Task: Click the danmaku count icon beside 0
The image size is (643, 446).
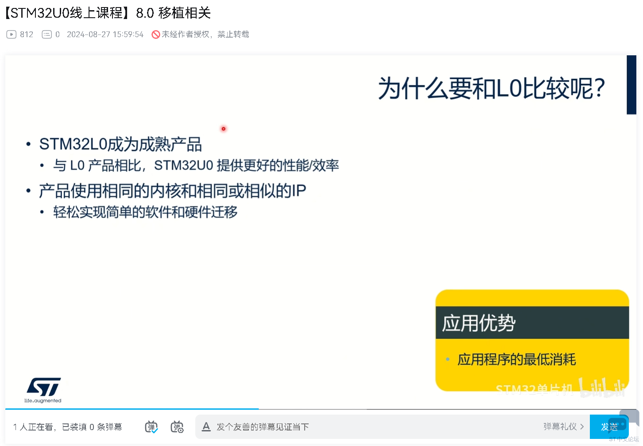Action: pos(46,35)
